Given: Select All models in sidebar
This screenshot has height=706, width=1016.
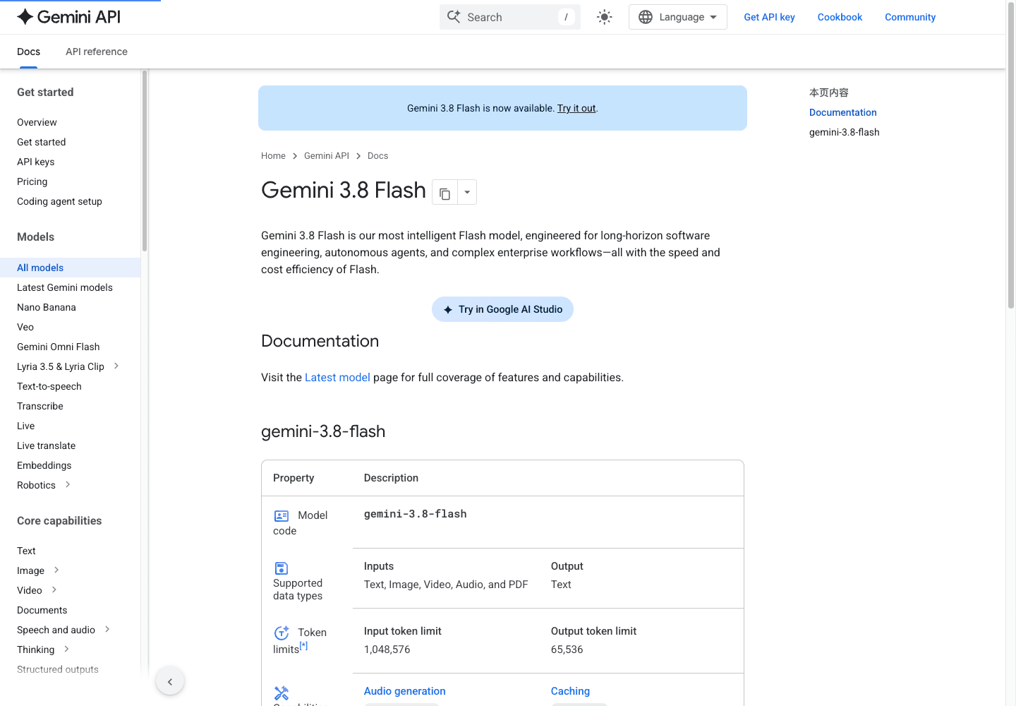Looking at the screenshot, I should (71, 268).
